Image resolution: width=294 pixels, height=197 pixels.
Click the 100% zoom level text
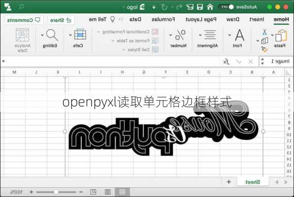click(x=16, y=192)
